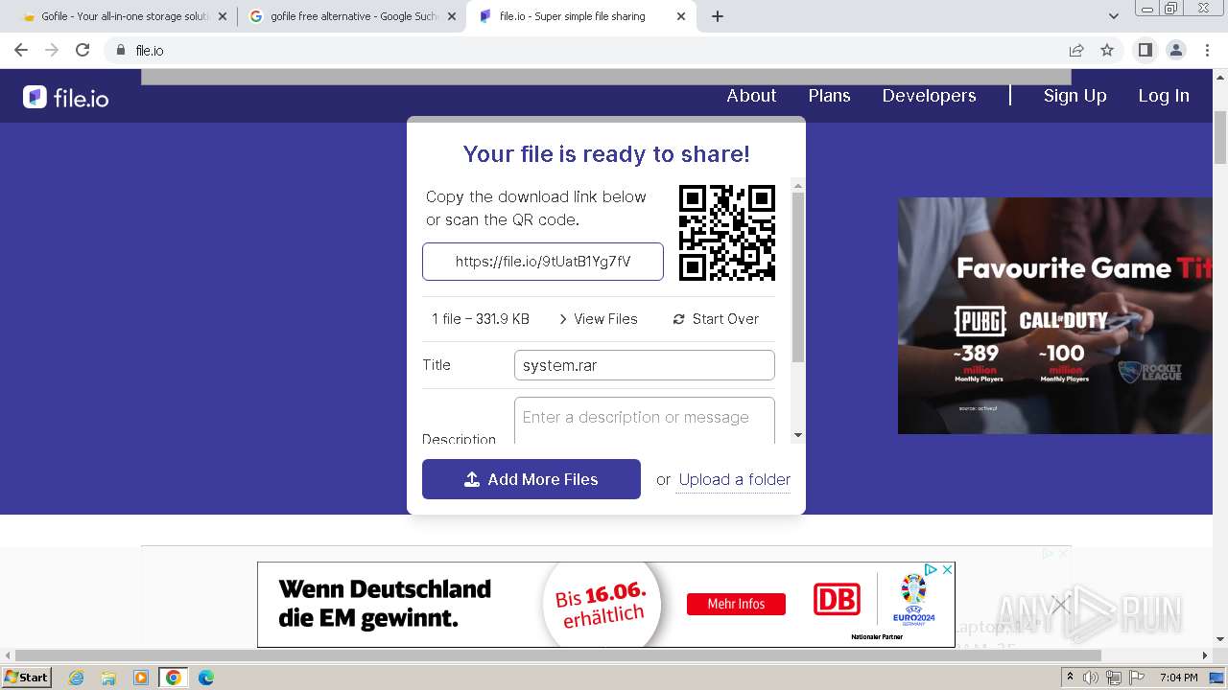
Task: Click the Description text area
Action: pyautogui.click(x=645, y=421)
